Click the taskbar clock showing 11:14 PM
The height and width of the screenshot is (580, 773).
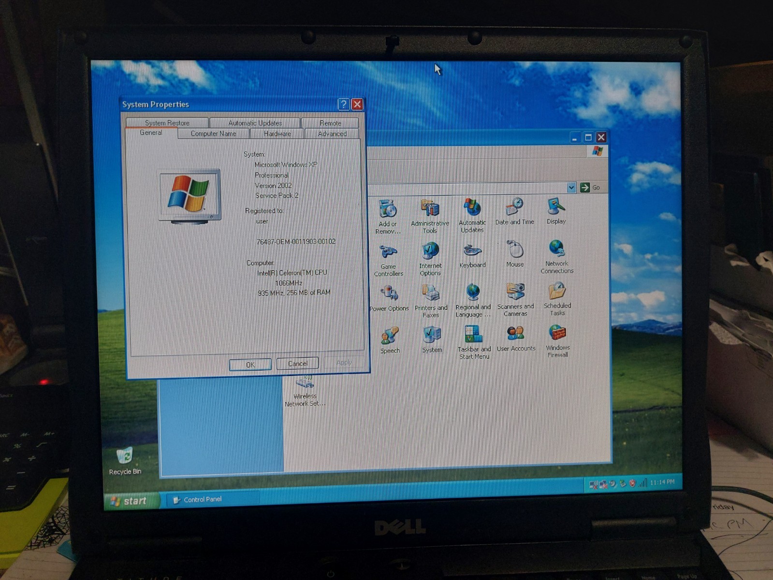(662, 482)
